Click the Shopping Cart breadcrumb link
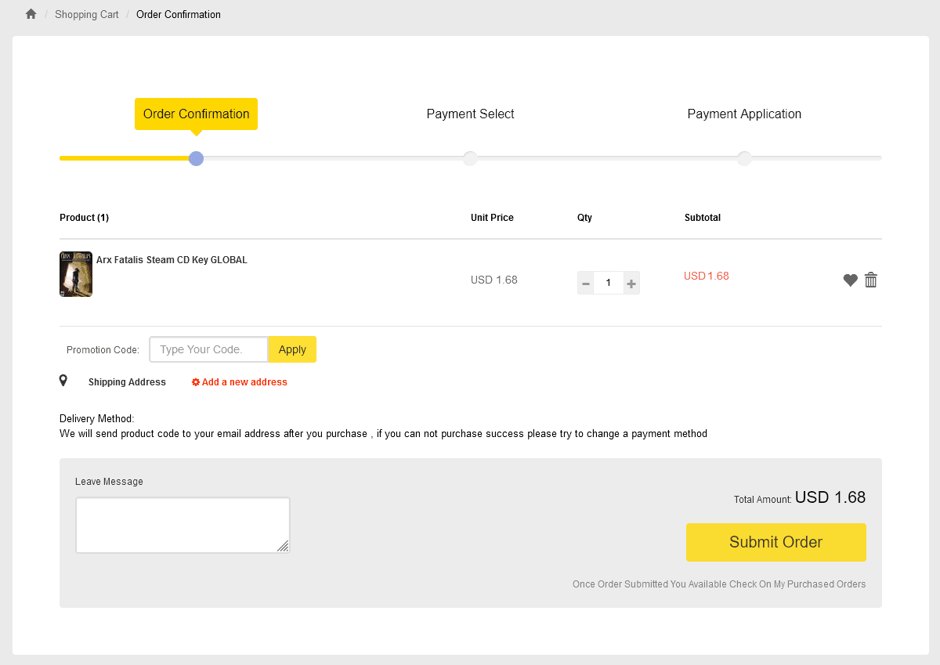This screenshot has height=665, width=940. (86, 14)
